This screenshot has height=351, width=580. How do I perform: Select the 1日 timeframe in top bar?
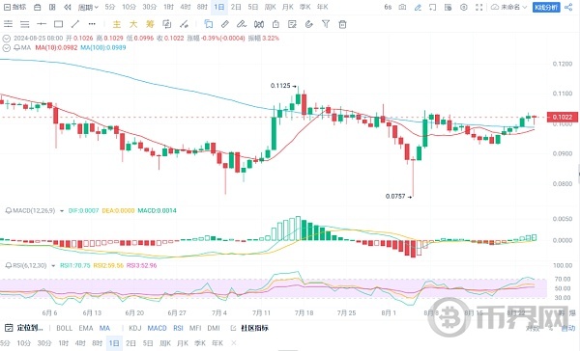pos(219,7)
